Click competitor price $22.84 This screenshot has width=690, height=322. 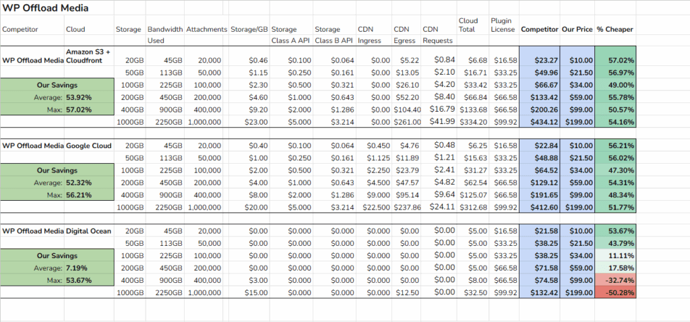(540, 146)
